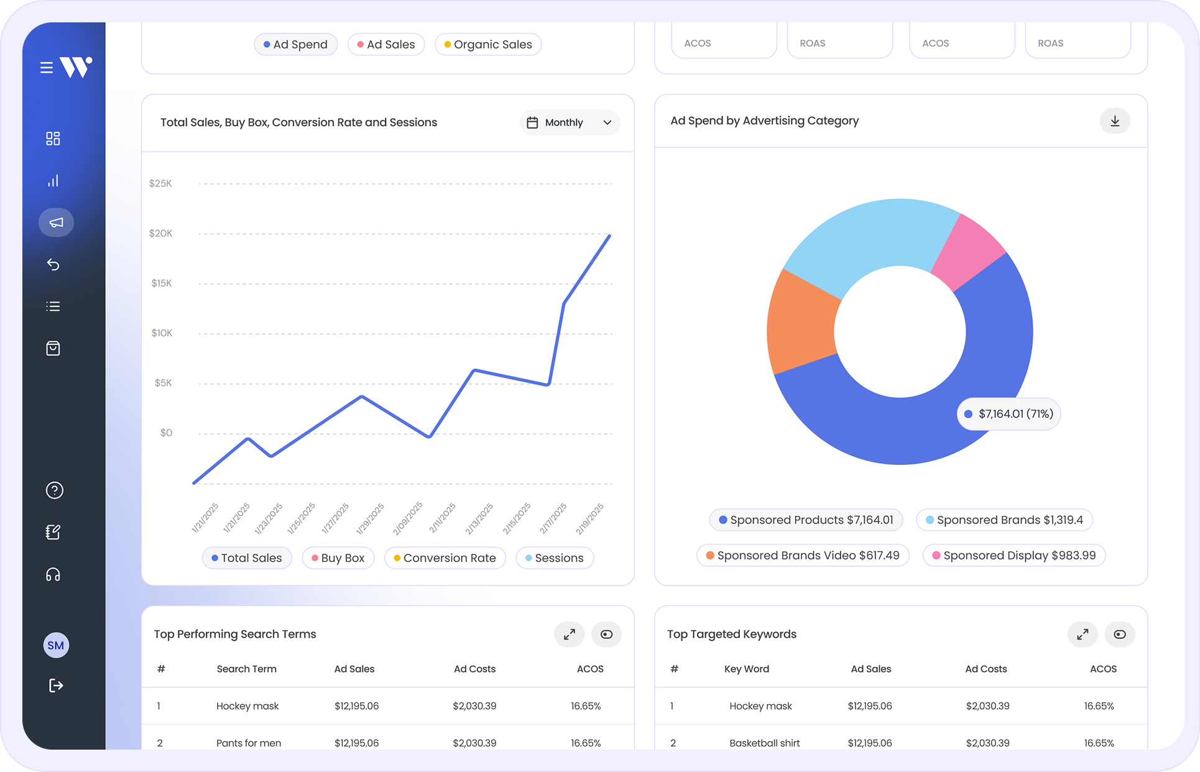Open the shopping bag sidebar icon
Image resolution: width=1200 pixels, height=772 pixels.
click(x=53, y=348)
